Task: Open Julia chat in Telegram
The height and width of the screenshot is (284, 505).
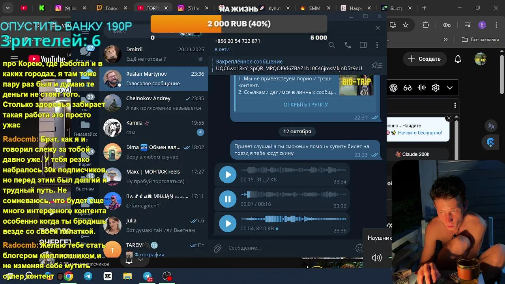Action: click(154, 225)
